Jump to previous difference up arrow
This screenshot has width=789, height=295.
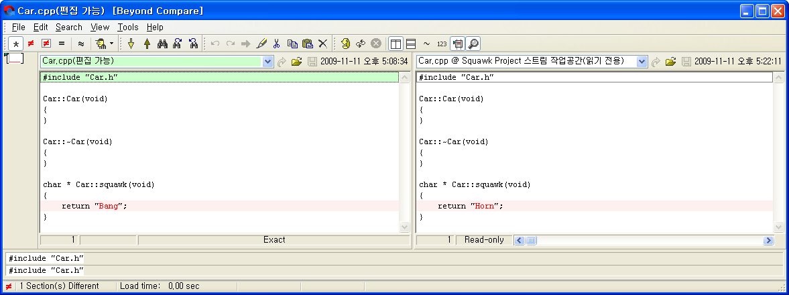147,44
